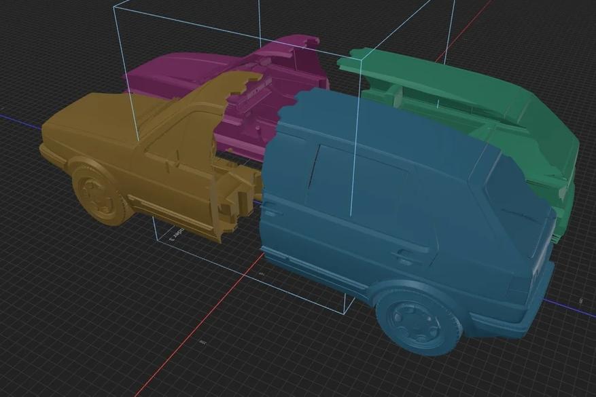
Task: Click the 'nder 3' print bed label
Action: tap(176, 234)
